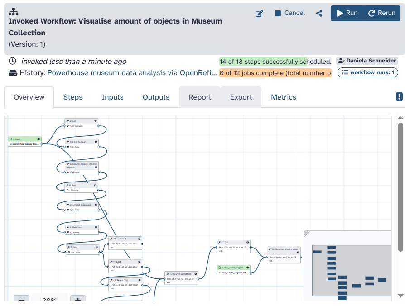Click the steps scheduled progress bar
405x306 pixels.
tap(275, 62)
